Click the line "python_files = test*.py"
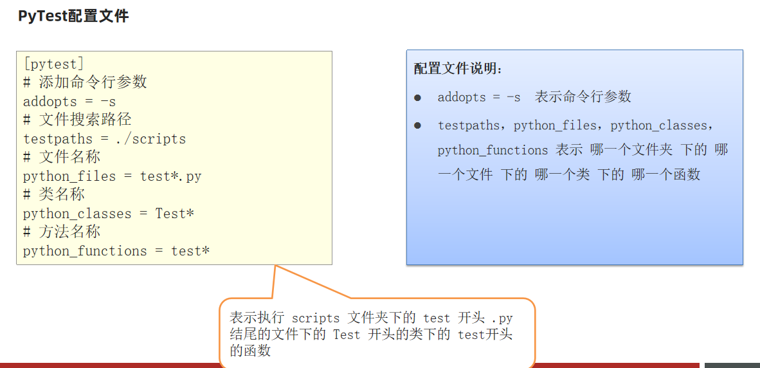Screen dimensions: 760x368 pos(112,176)
